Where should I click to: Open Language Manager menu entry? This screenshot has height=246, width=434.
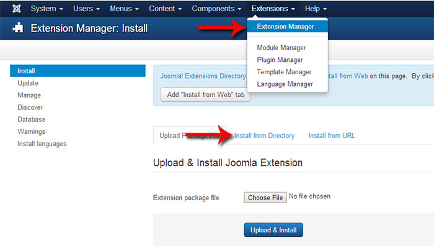[285, 84]
